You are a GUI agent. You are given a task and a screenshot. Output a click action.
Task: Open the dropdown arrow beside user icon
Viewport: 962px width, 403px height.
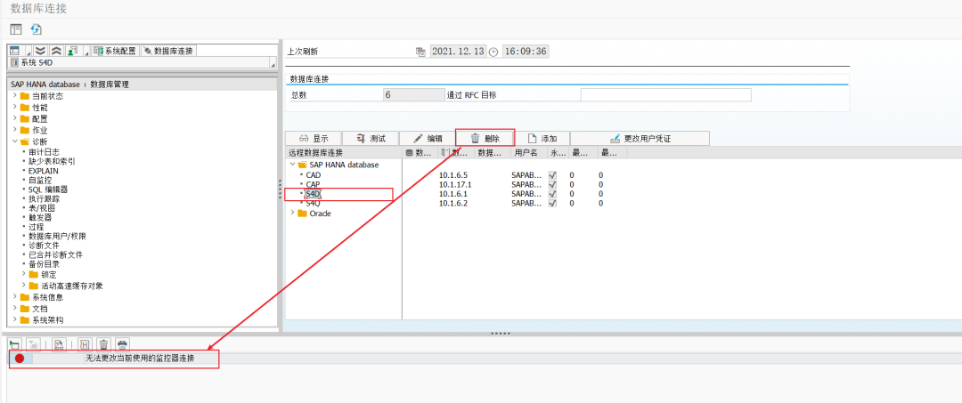[86, 53]
